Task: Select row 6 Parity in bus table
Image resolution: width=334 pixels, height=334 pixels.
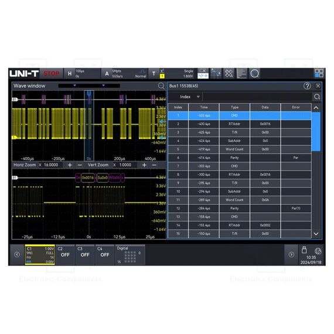Action: tap(240, 158)
